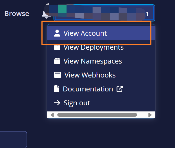Click the arrow icon beside Sign out
The height and width of the screenshot is (148, 175).
(57, 103)
